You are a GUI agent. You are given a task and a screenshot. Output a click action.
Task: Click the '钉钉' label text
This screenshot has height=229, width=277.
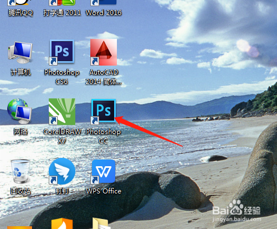[x=62, y=191]
